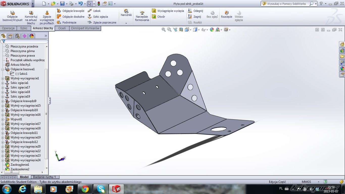Select the Uskok (jog) tool
Viewport: 345px width, 194px height.
[94, 11]
